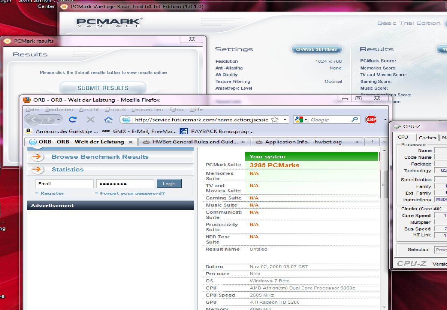Viewport: 447px width, 310px height.
Task: Click the scrollbar down arrow in Firefox
Action: coord(384,307)
